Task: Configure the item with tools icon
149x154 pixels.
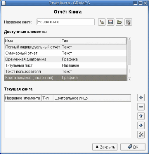Action: click(x=141, y=134)
